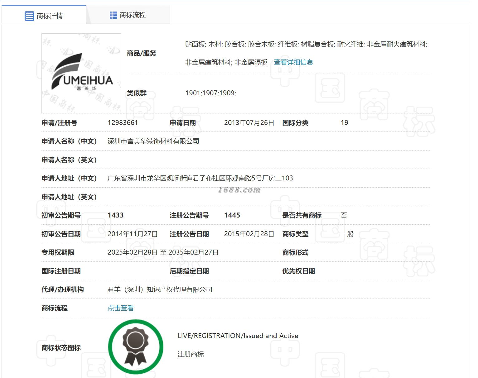
Task: Select the applicant address starting with 广东省深圳市龙华区
Action: (x=200, y=178)
